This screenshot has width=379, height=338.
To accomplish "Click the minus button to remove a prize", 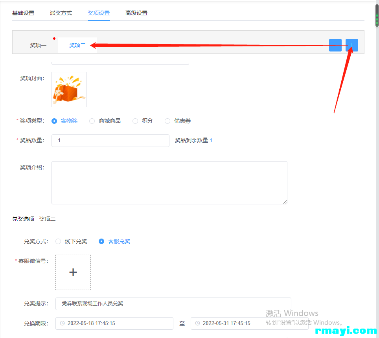I will click(x=335, y=45).
